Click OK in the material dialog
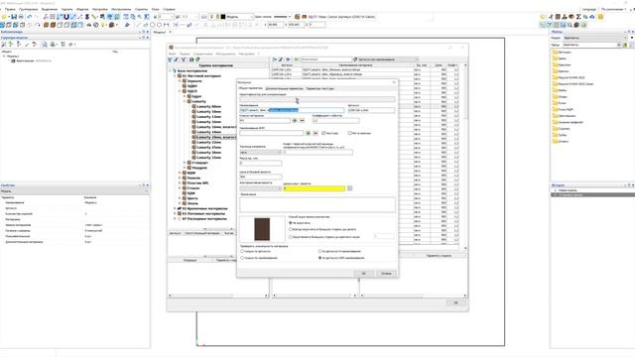 pyautogui.click(x=363, y=274)
